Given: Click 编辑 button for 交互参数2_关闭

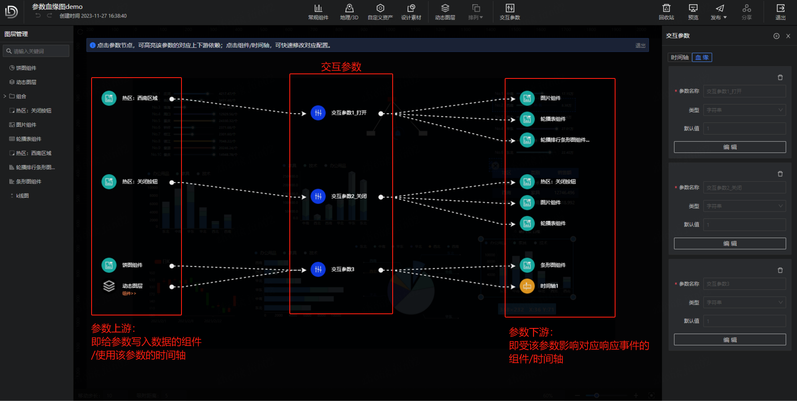Looking at the screenshot, I should click(x=730, y=243).
